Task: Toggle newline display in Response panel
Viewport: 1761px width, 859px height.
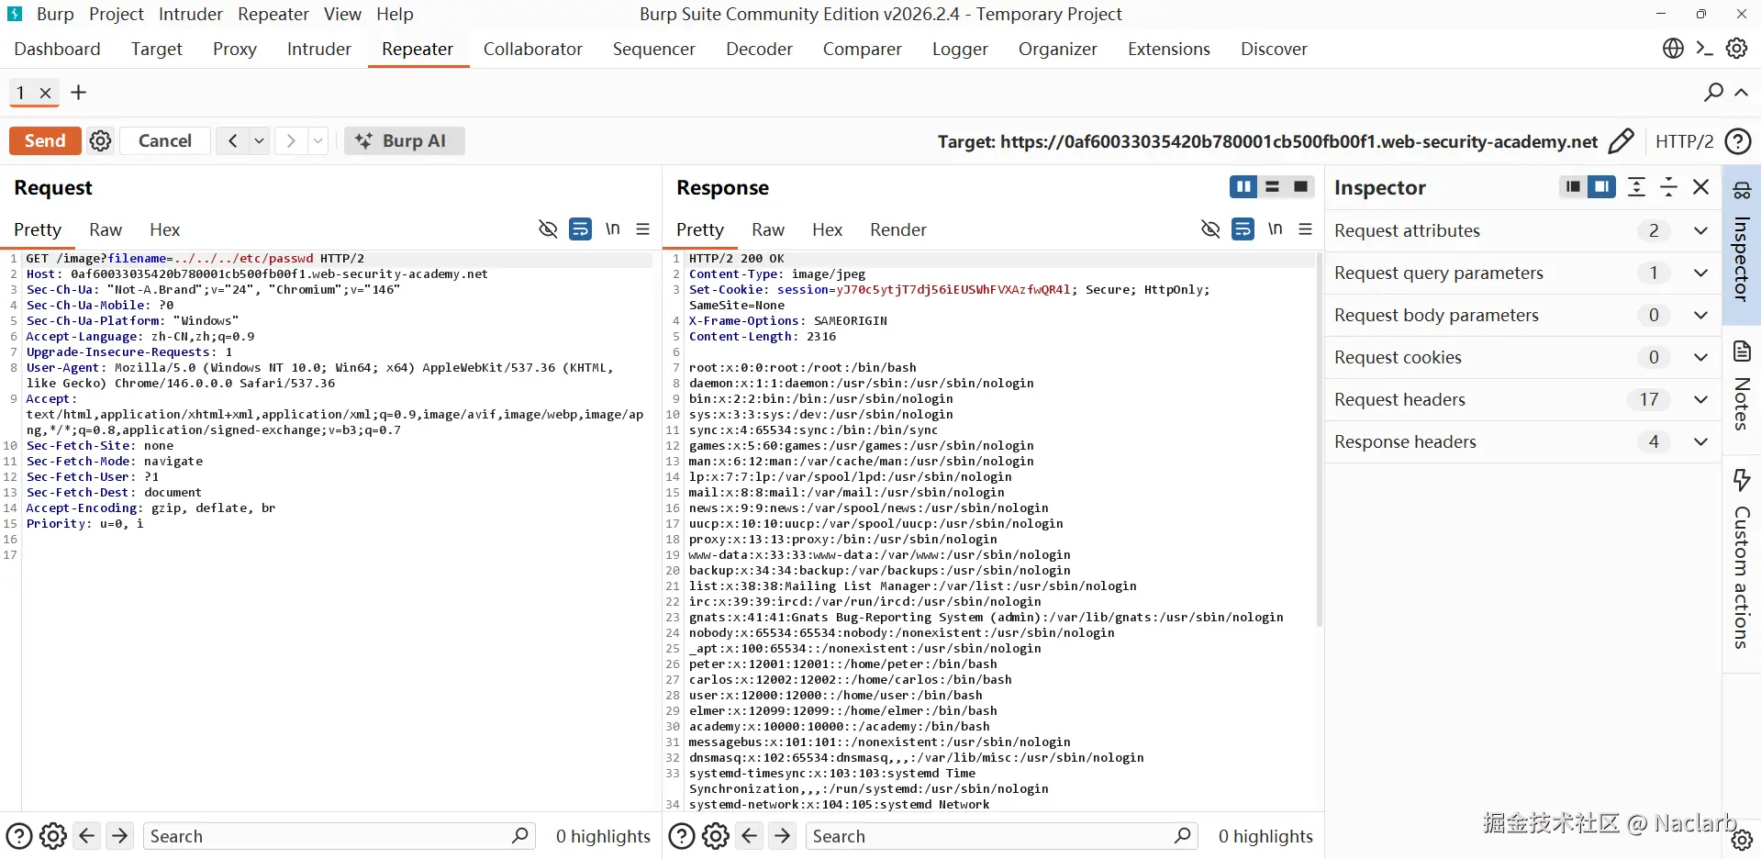Action: pos(1275,229)
